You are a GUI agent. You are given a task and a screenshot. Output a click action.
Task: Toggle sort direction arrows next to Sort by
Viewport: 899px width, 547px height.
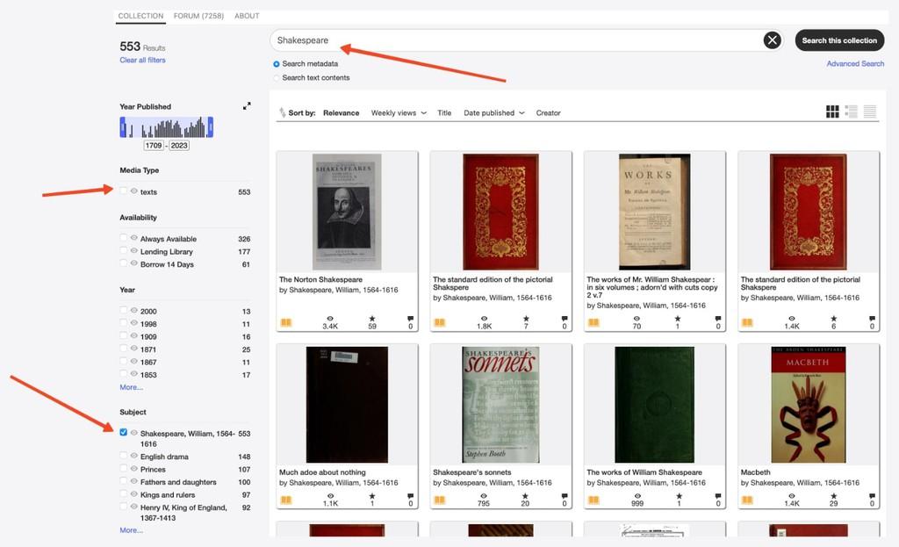(x=282, y=113)
